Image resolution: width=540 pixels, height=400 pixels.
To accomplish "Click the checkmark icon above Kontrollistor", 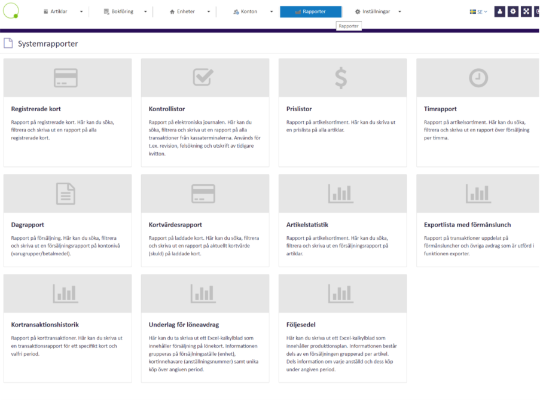I will coord(203,78).
